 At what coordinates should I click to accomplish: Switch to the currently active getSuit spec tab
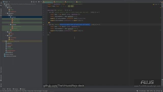pyautogui.click(x=48, y=2)
